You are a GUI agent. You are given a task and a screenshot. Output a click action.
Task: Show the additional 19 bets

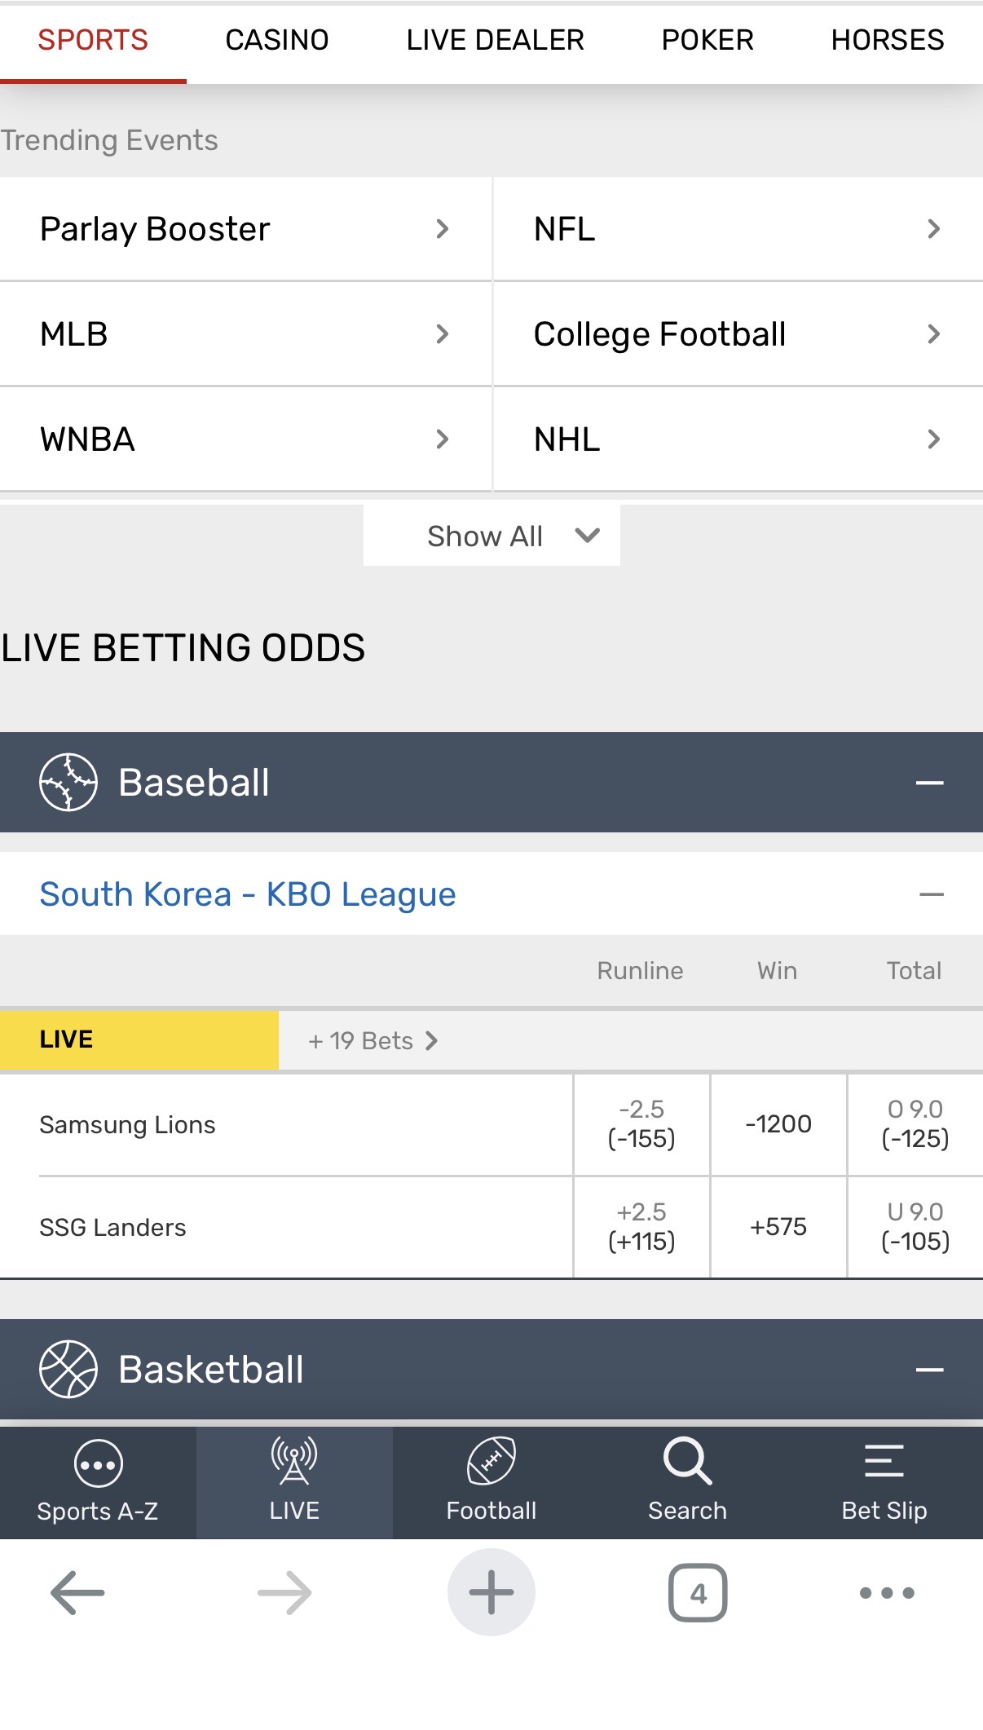click(x=373, y=1041)
